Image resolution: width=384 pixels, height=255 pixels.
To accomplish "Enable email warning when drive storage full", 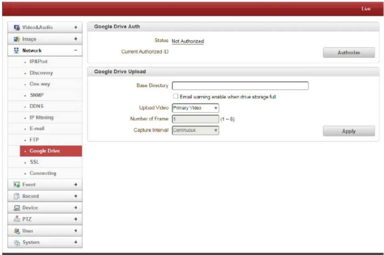I will [x=175, y=96].
